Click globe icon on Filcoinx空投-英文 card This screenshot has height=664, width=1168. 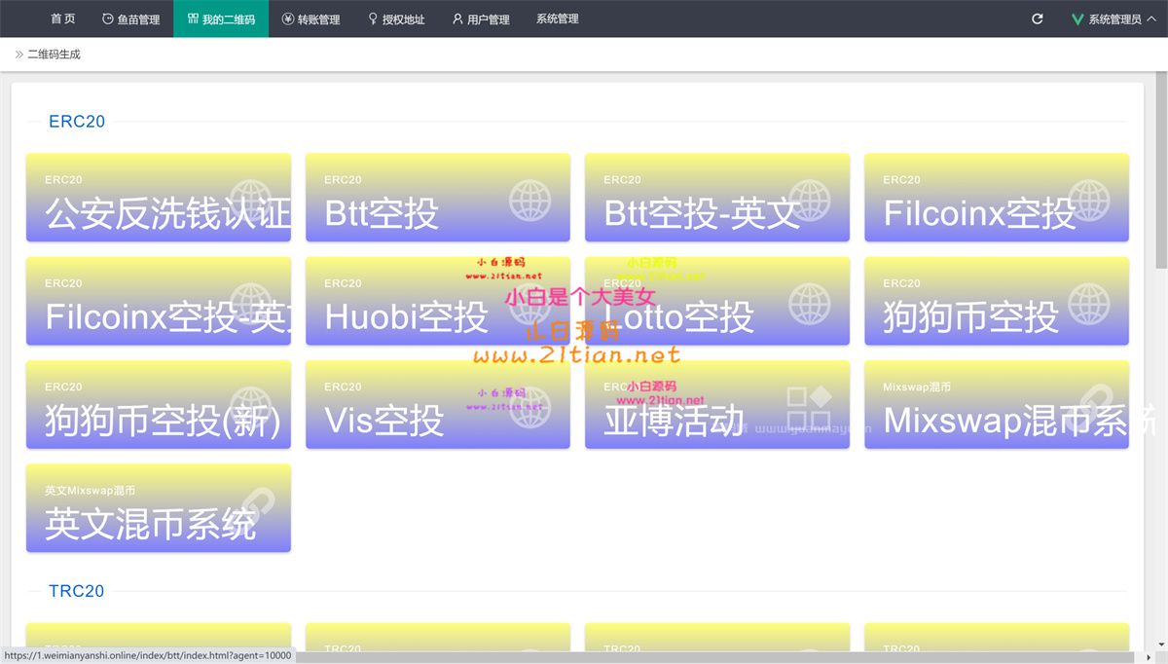point(251,302)
